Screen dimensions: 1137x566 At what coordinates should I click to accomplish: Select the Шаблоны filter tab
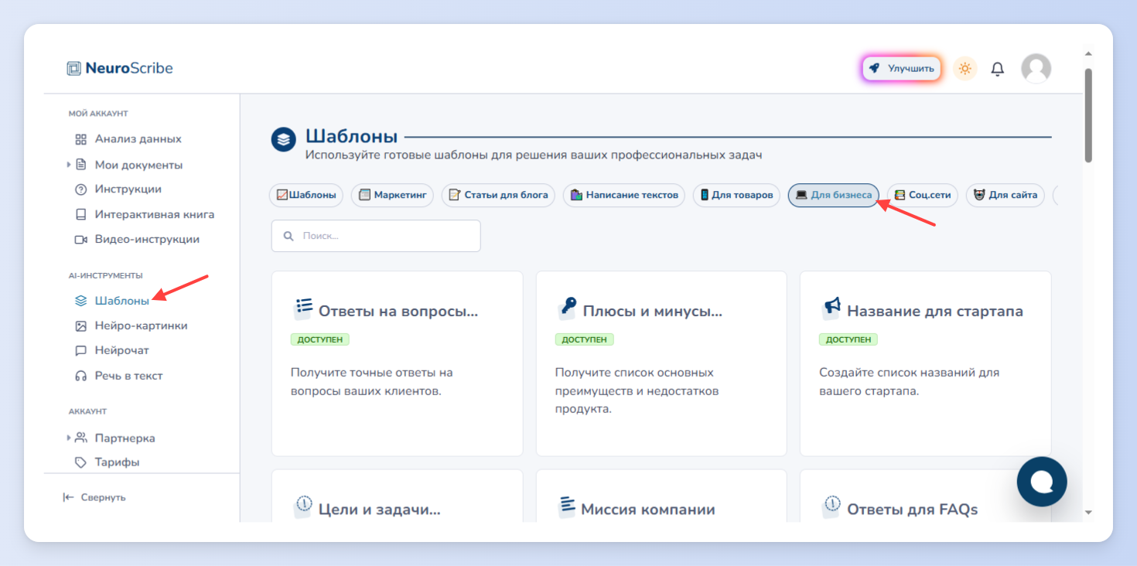(x=307, y=195)
